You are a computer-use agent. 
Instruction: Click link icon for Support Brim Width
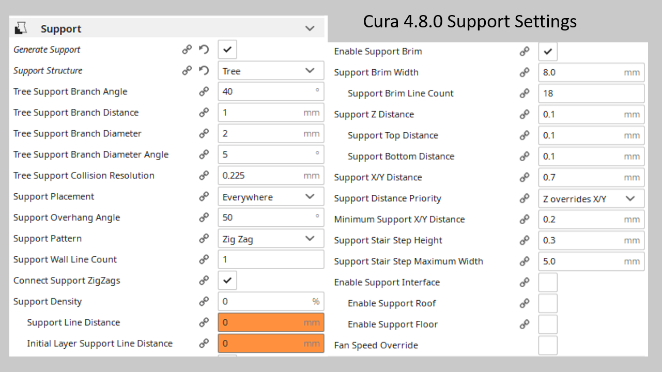click(525, 72)
